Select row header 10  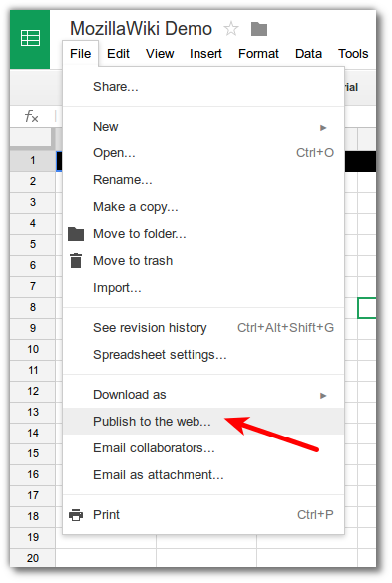point(33,349)
